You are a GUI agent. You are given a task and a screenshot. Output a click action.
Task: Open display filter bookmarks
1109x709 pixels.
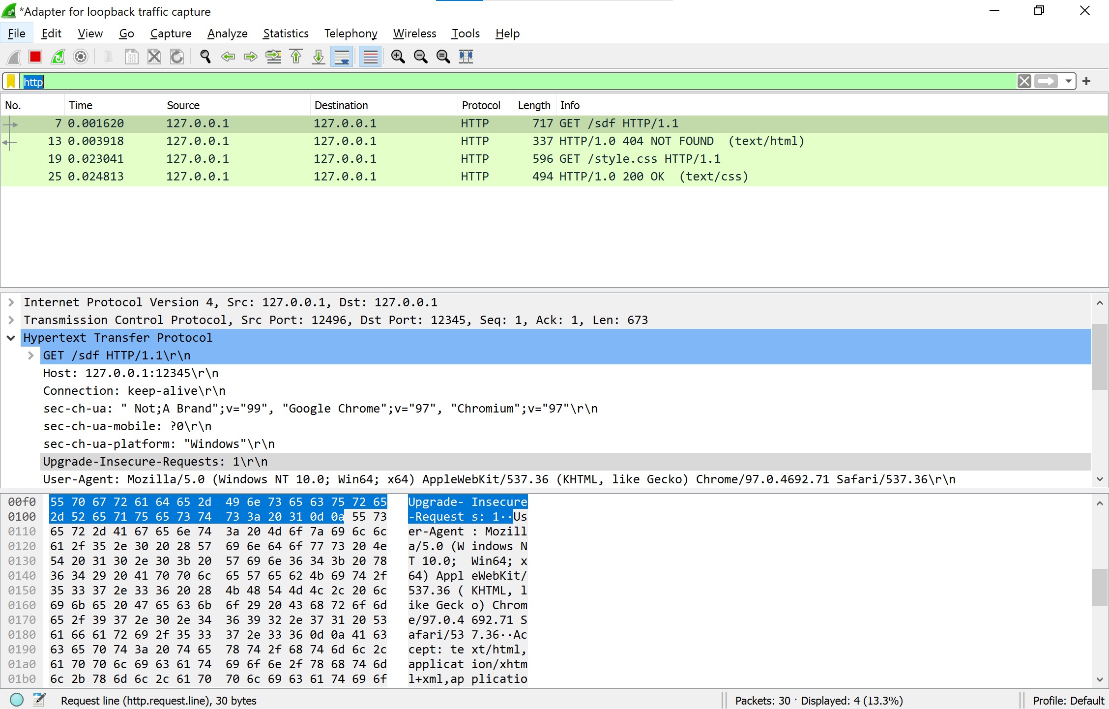11,81
